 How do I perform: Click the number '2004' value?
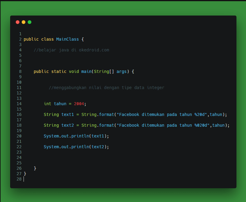79,104
